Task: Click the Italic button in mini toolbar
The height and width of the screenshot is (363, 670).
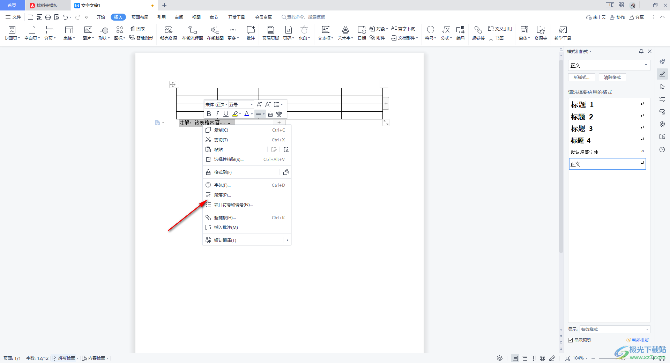Action: point(217,114)
